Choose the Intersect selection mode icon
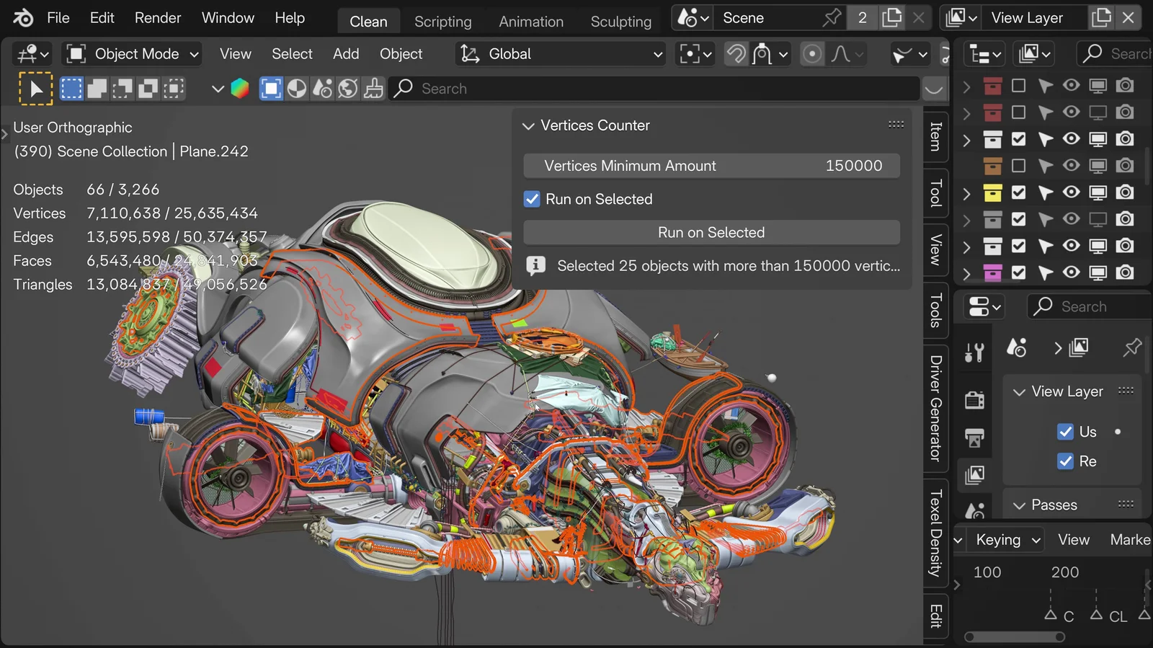Image resolution: width=1153 pixels, height=648 pixels. point(173,89)
